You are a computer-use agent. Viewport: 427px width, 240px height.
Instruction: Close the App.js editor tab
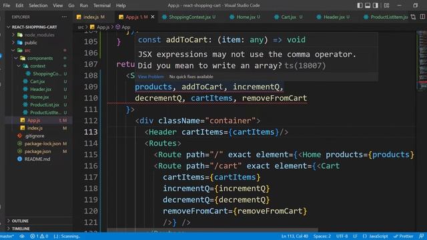pyautogui.click(x=153, y=17)
